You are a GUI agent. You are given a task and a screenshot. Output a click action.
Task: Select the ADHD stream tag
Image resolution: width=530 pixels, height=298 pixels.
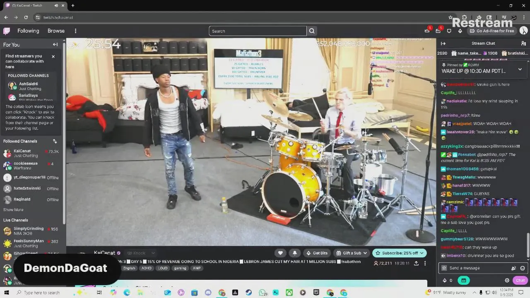click(147, 268)
